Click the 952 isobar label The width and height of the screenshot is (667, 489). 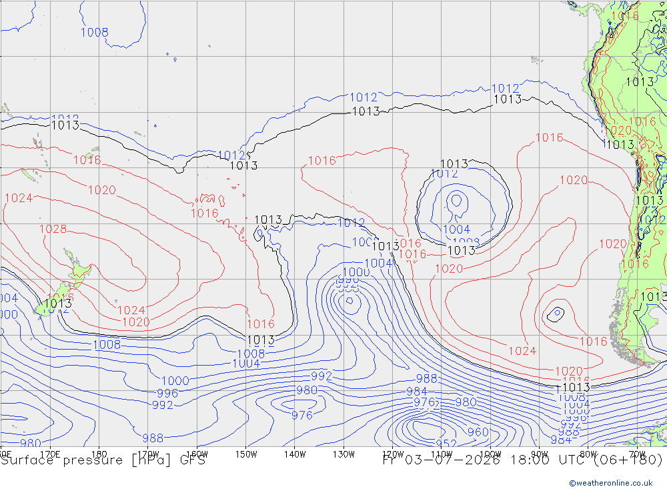[x=446, y=442]
